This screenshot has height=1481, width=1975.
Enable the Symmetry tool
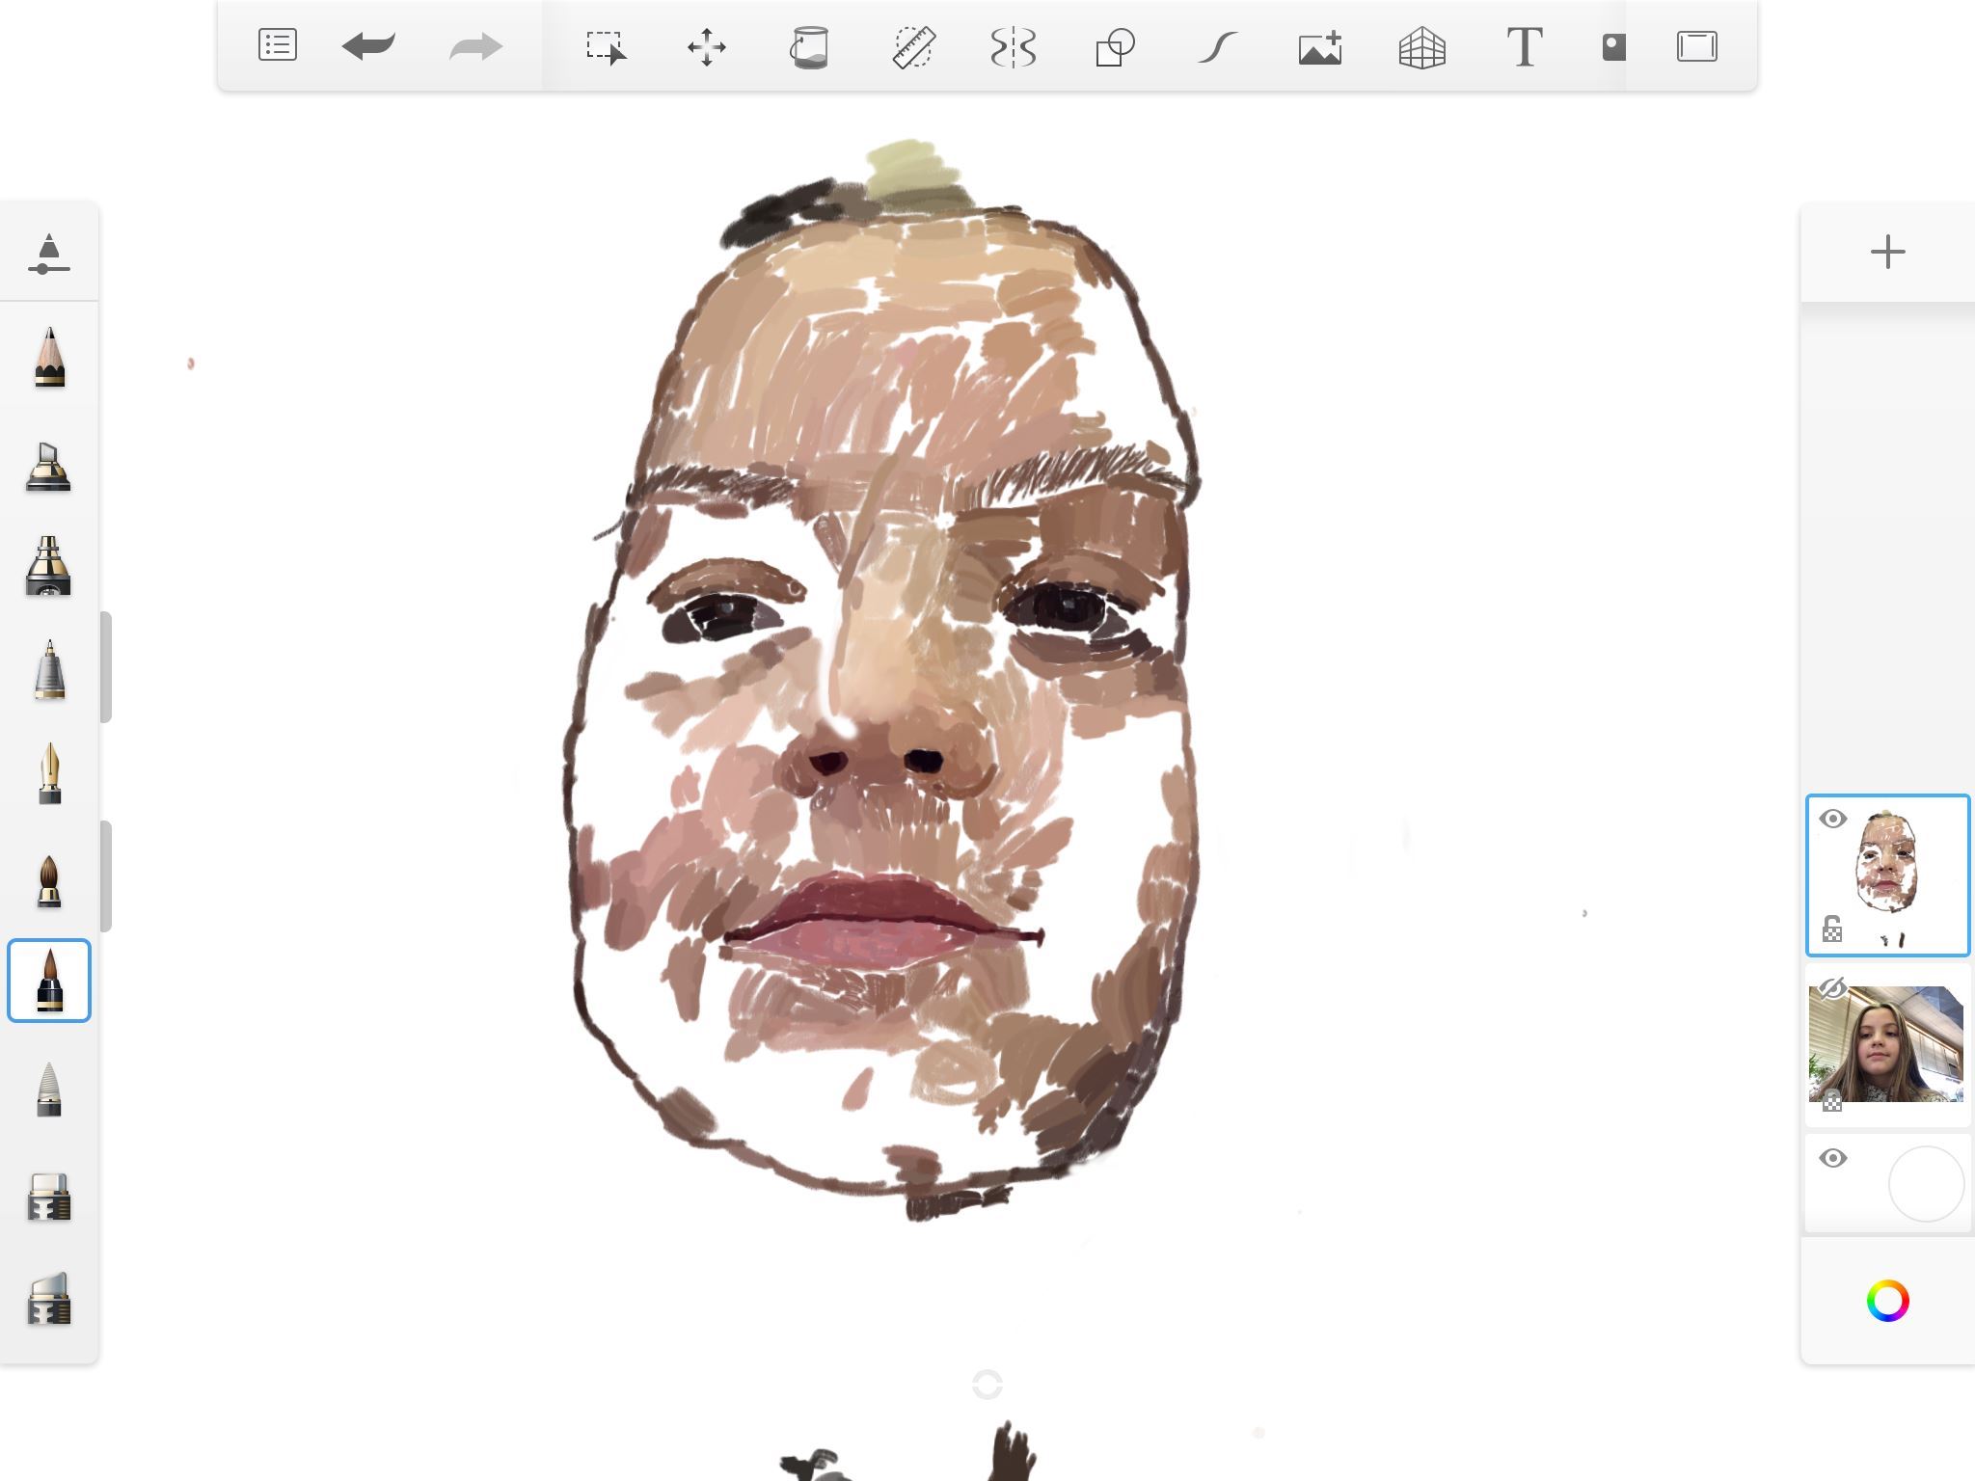(x=1014, y=46)
